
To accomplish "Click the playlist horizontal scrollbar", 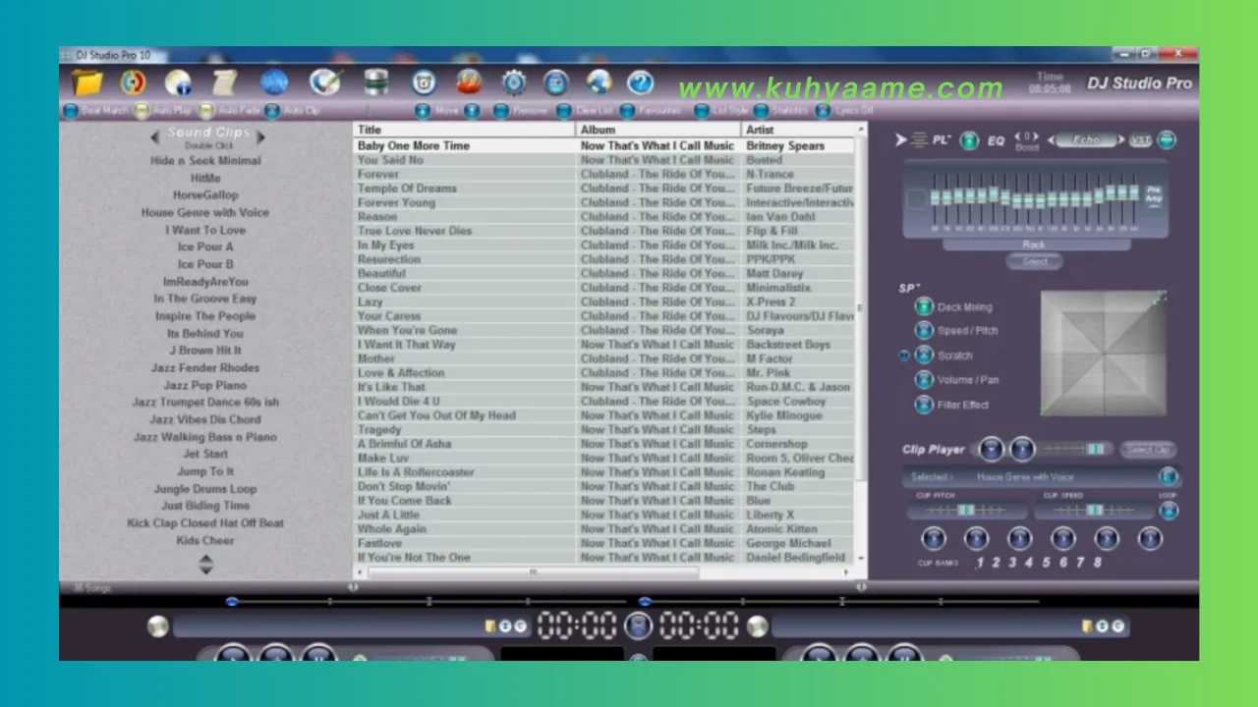I will point(534,571).
